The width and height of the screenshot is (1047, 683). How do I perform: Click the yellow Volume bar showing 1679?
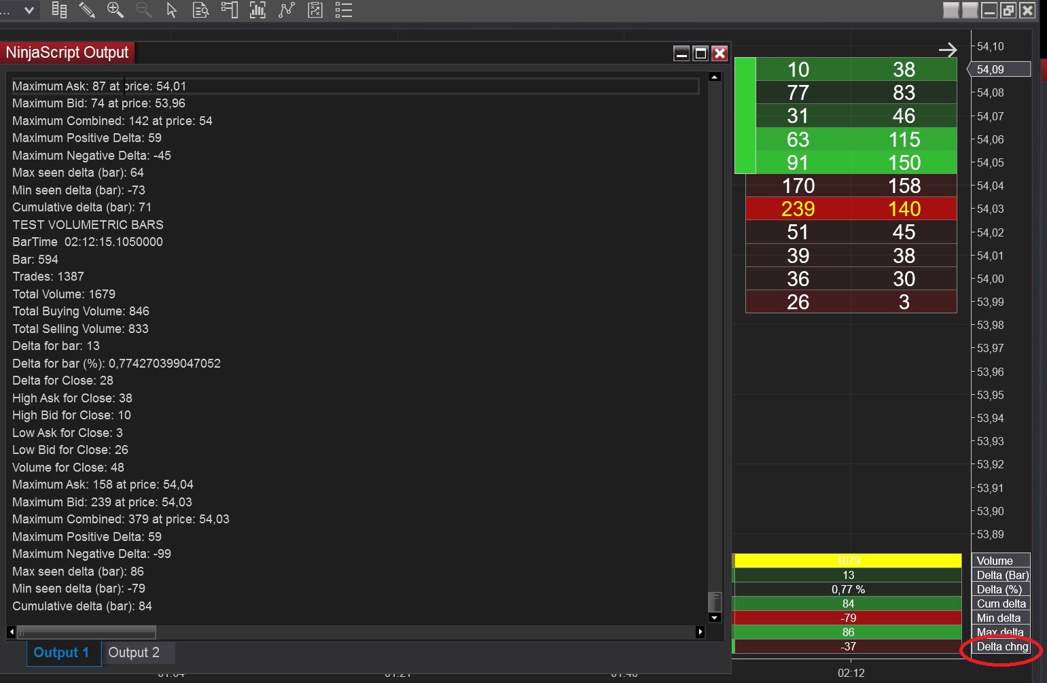point(848,561)
